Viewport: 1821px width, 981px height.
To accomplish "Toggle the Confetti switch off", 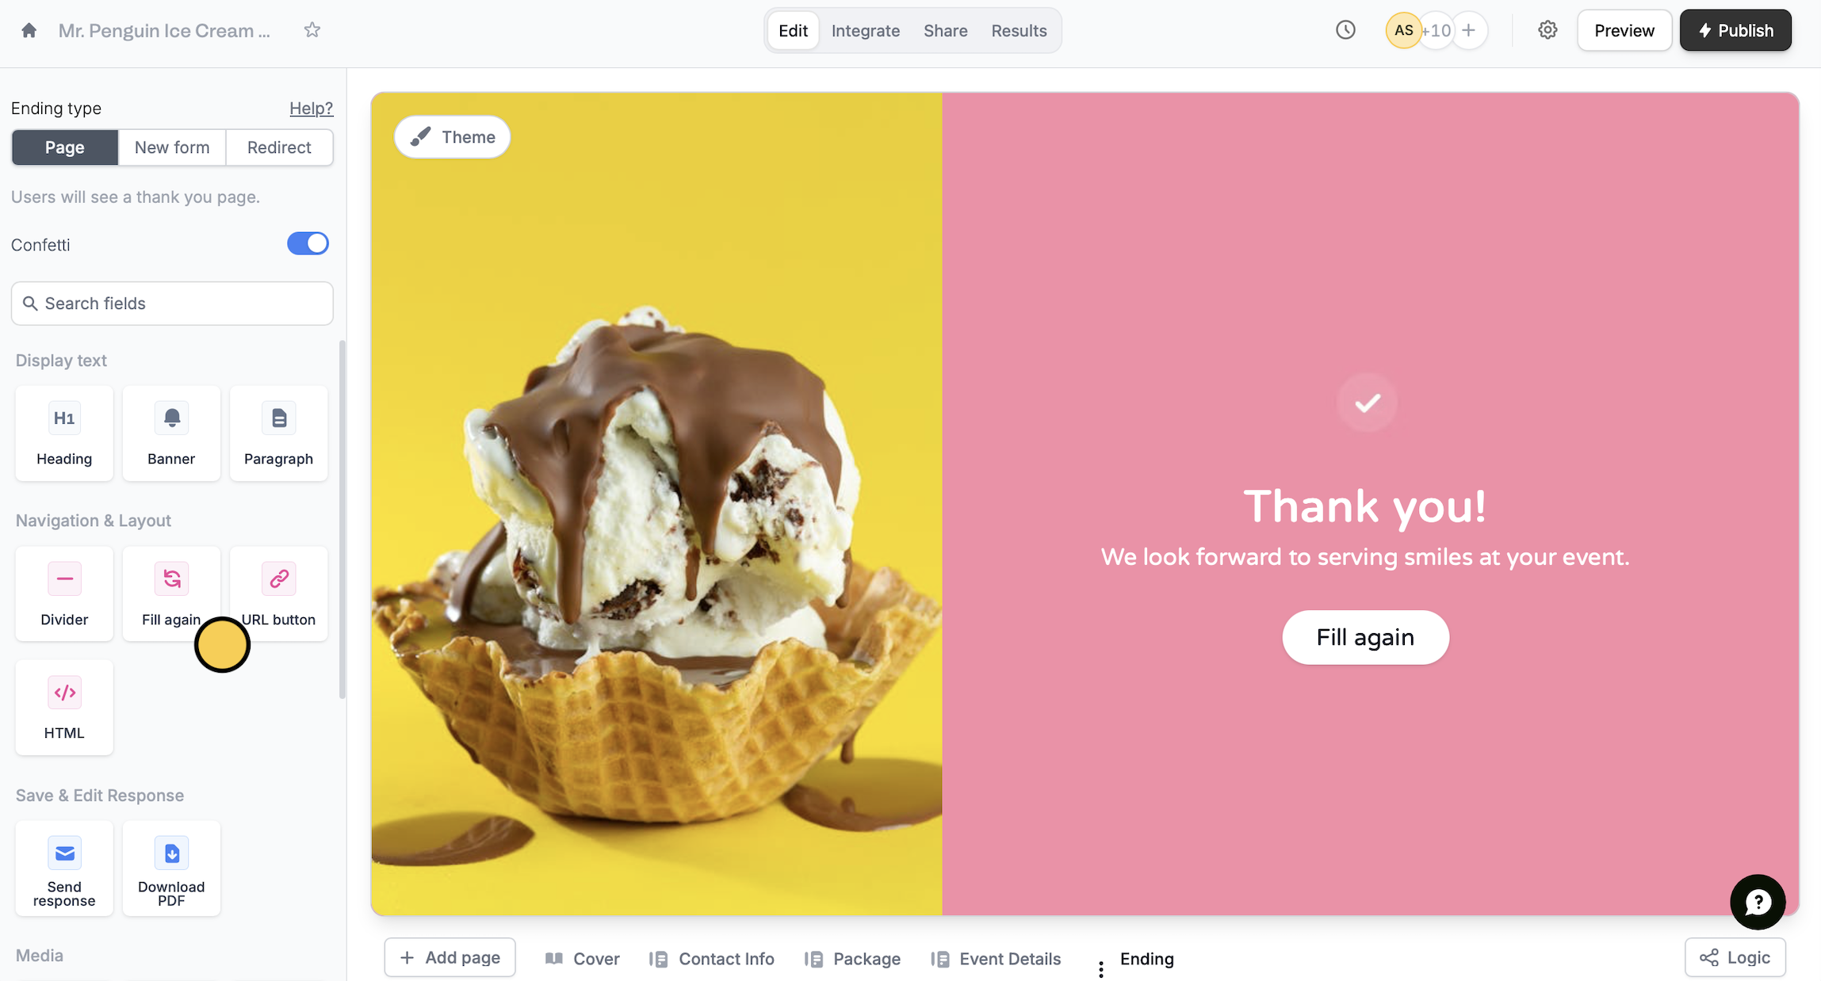I will tap(308, 243).
